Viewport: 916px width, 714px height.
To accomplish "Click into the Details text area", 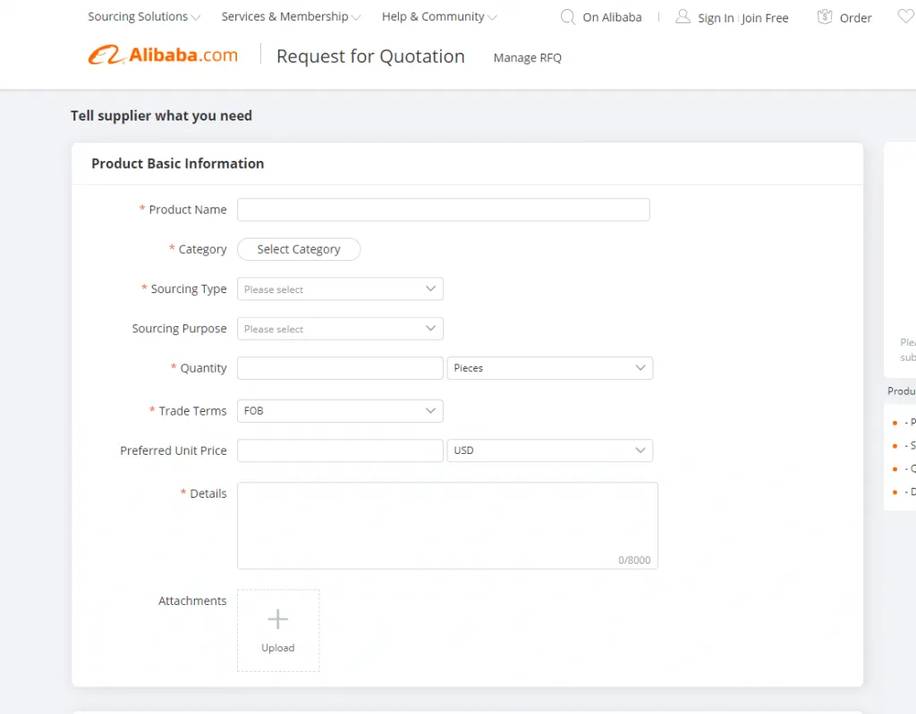I will coord(447,525).
